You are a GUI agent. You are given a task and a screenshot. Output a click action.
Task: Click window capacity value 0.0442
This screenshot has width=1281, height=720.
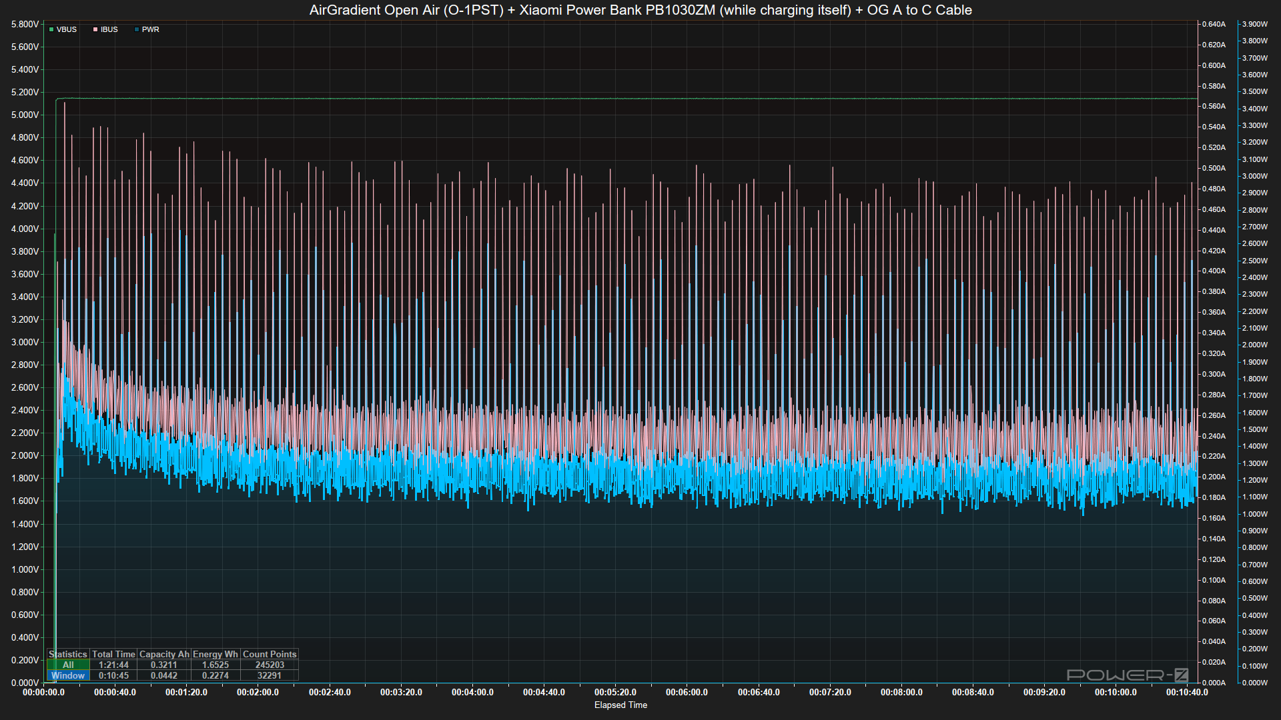click(x=164, y=675)
